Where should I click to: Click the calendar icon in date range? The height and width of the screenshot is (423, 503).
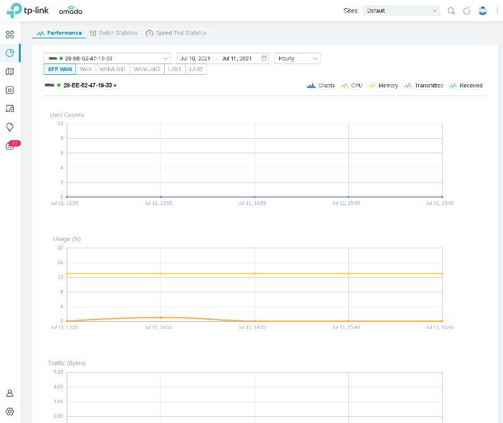click(264, 58)
